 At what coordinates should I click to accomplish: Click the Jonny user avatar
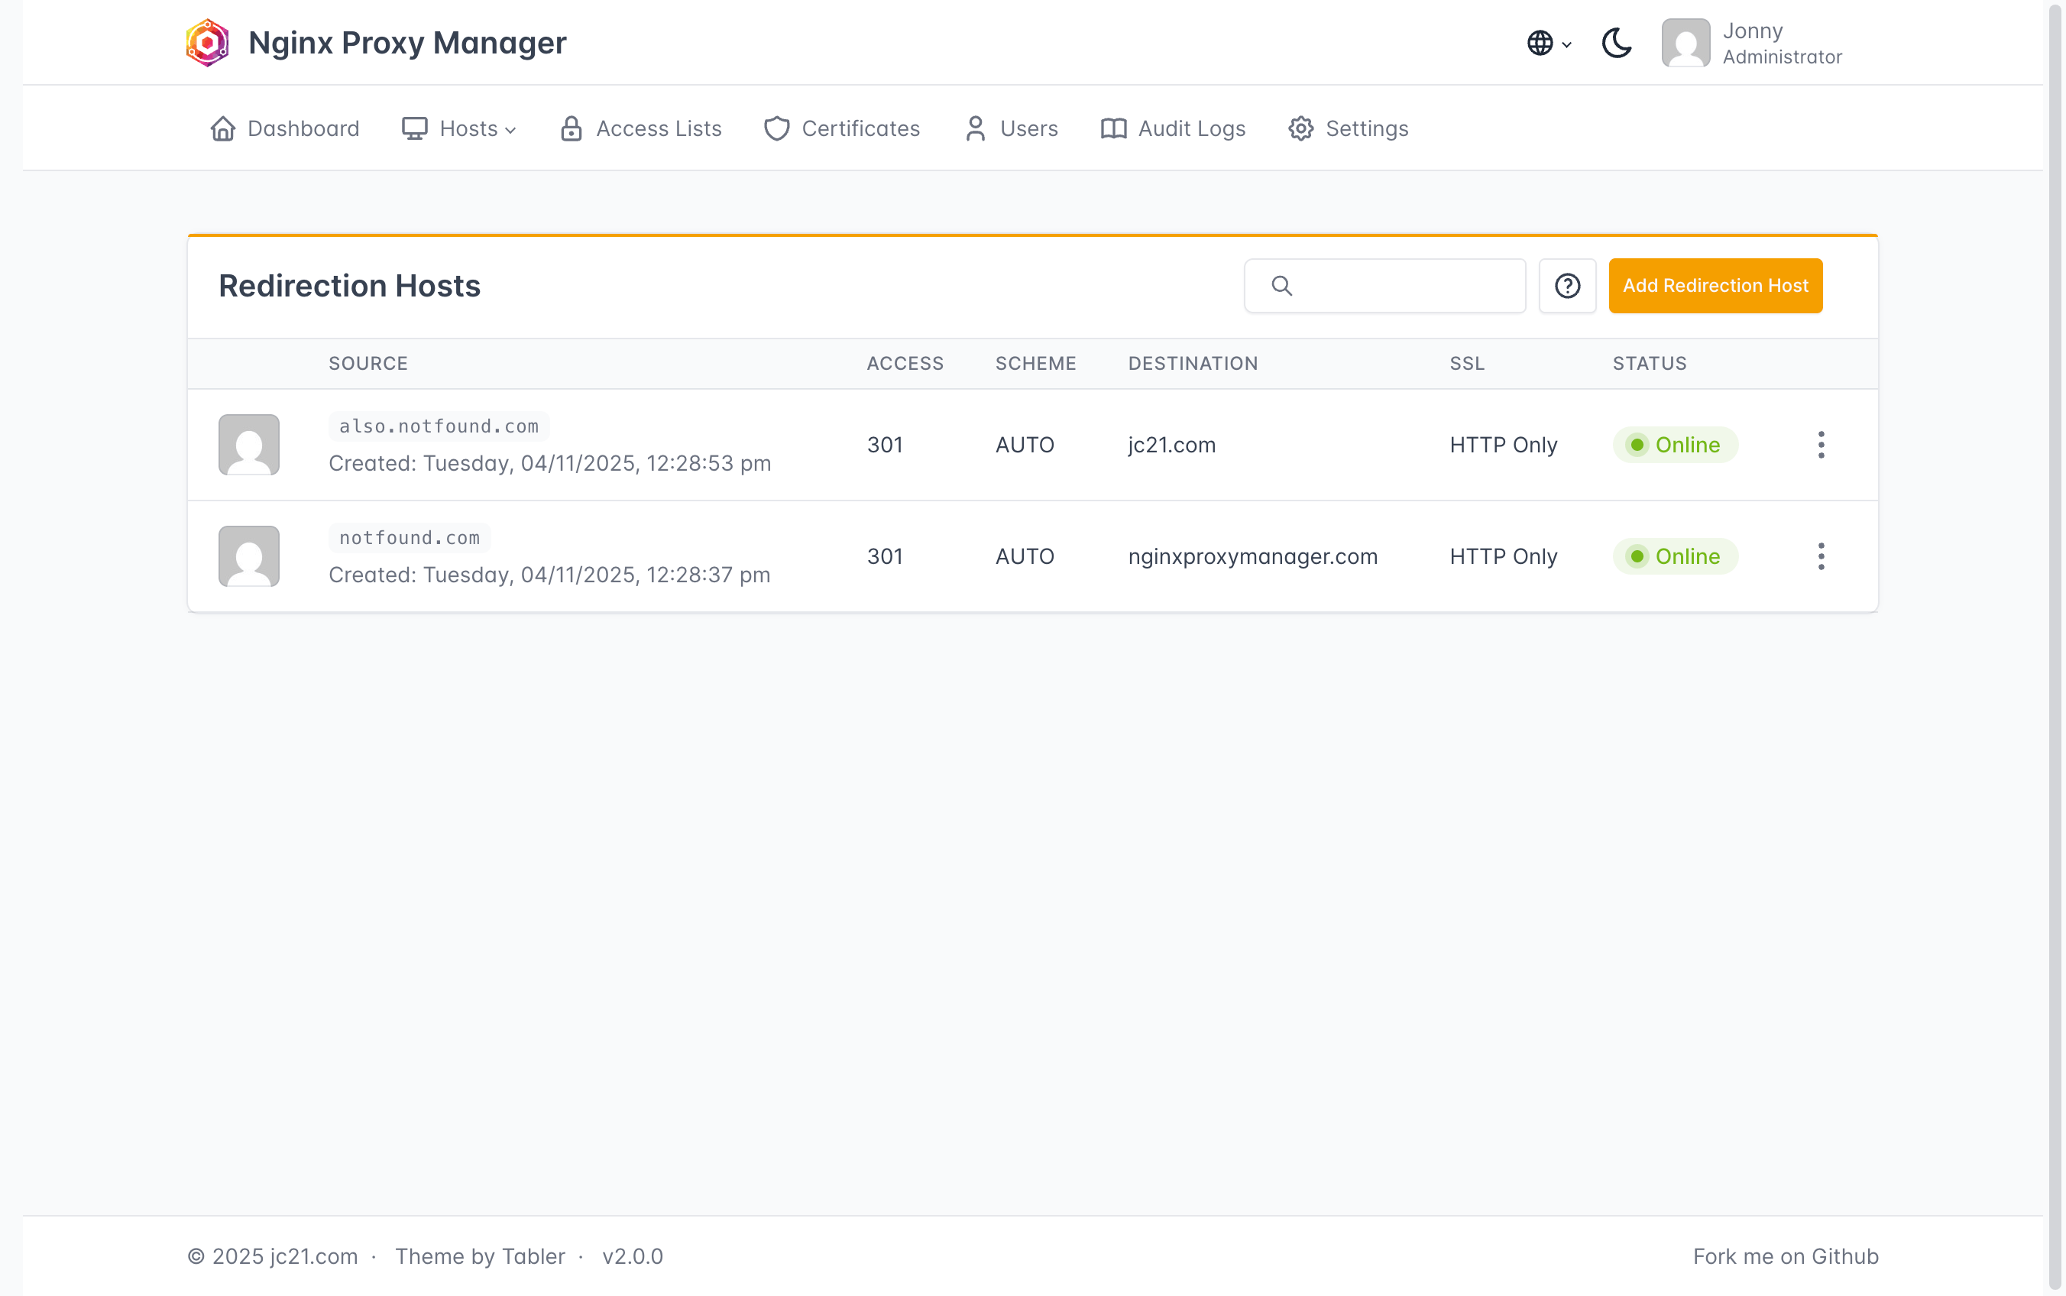[x=1685, y=42]
